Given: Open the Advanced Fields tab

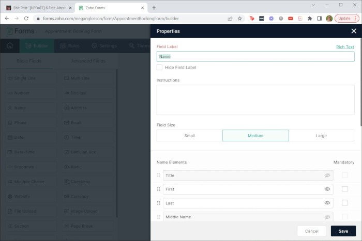Looking at the screenshot, I should coord(88,61).
